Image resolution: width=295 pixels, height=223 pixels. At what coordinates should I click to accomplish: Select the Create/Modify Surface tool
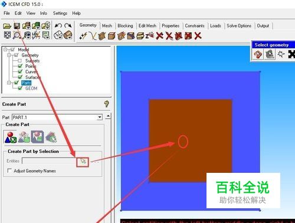click(x=102, y=36)
